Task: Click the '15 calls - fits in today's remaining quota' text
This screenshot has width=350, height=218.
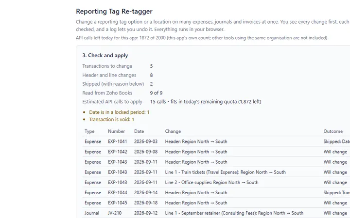Action: pos(206,102)
